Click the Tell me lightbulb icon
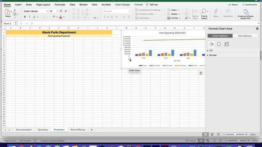This screenshot has width=262, height=147. [147, 4]
